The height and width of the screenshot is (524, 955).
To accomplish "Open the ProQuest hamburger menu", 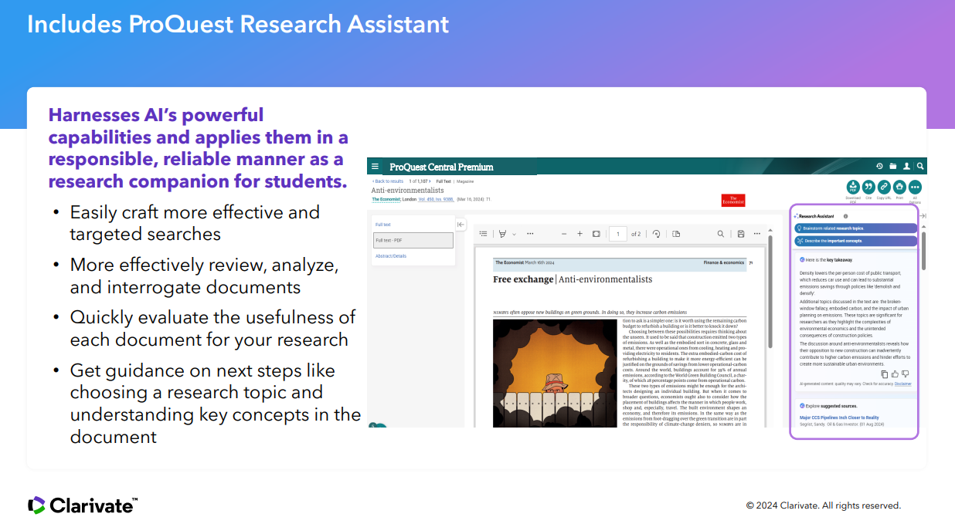I will (376, 167).
